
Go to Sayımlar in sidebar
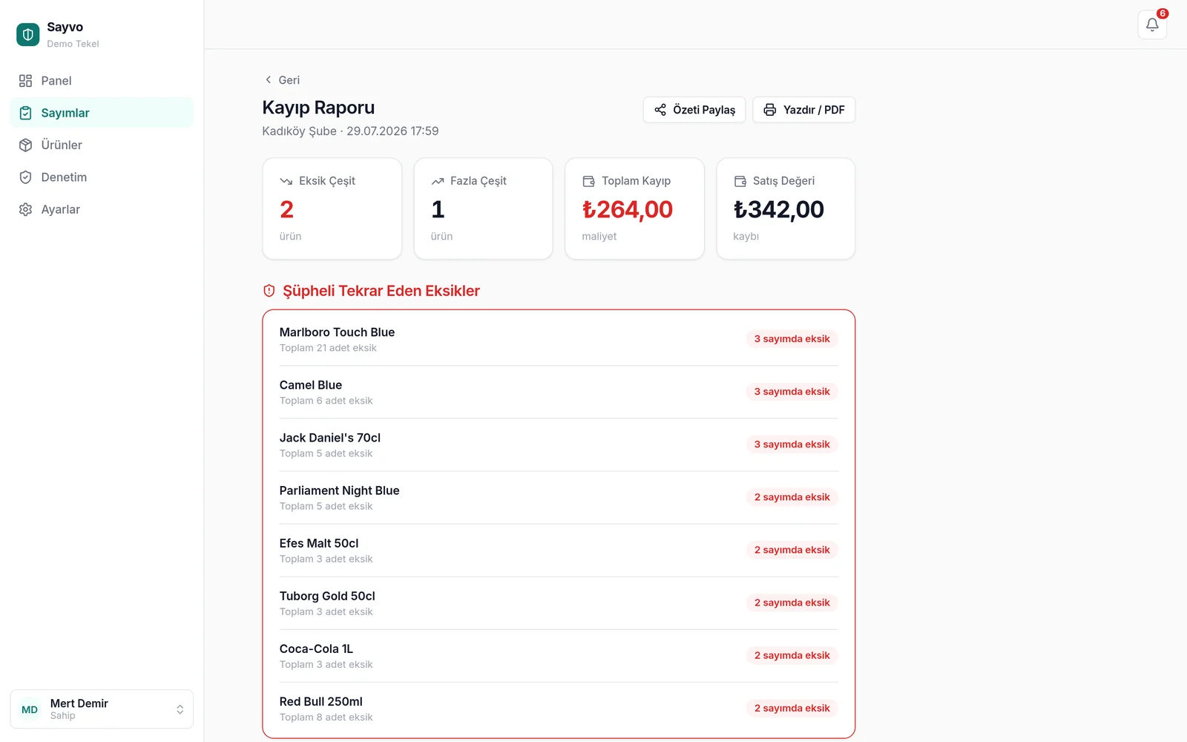coord(102,113)
